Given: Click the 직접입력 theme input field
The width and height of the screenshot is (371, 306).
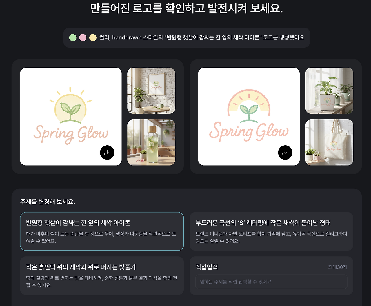Looking at the screenshot, I should 271,282.
